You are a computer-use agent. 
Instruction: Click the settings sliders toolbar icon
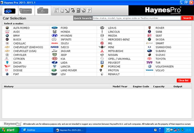point(56,10)
